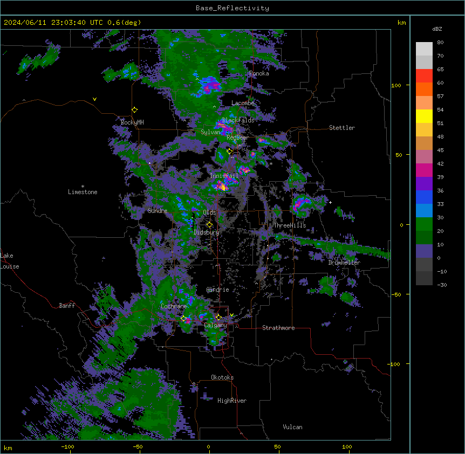
Task: Click the Limestone map label
Action: [x=83, y=192]
